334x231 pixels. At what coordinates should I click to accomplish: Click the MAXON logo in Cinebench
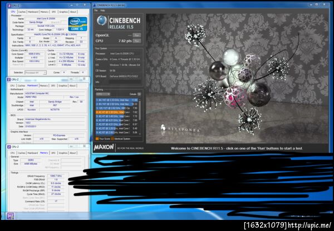tap(104, 147)
